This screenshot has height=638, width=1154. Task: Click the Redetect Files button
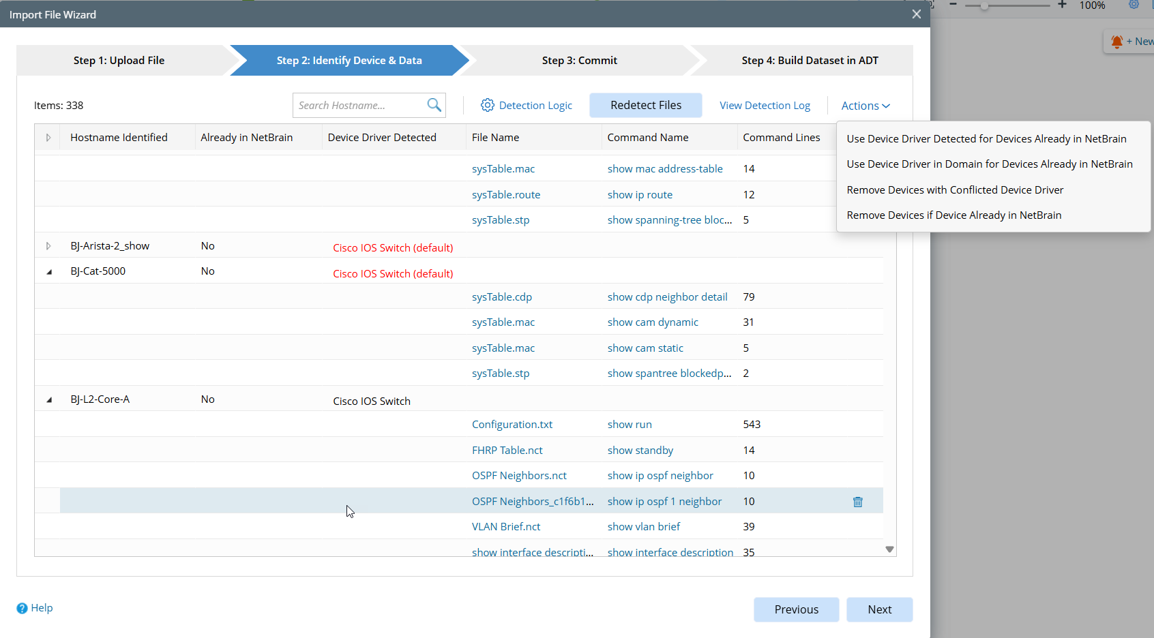click(x=645, y=105)
